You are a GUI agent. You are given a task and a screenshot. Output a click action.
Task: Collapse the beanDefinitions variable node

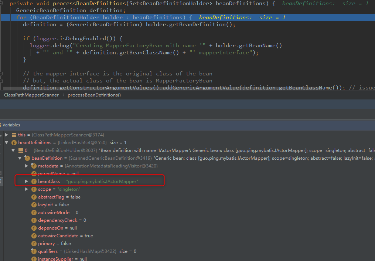click(7, 143)
